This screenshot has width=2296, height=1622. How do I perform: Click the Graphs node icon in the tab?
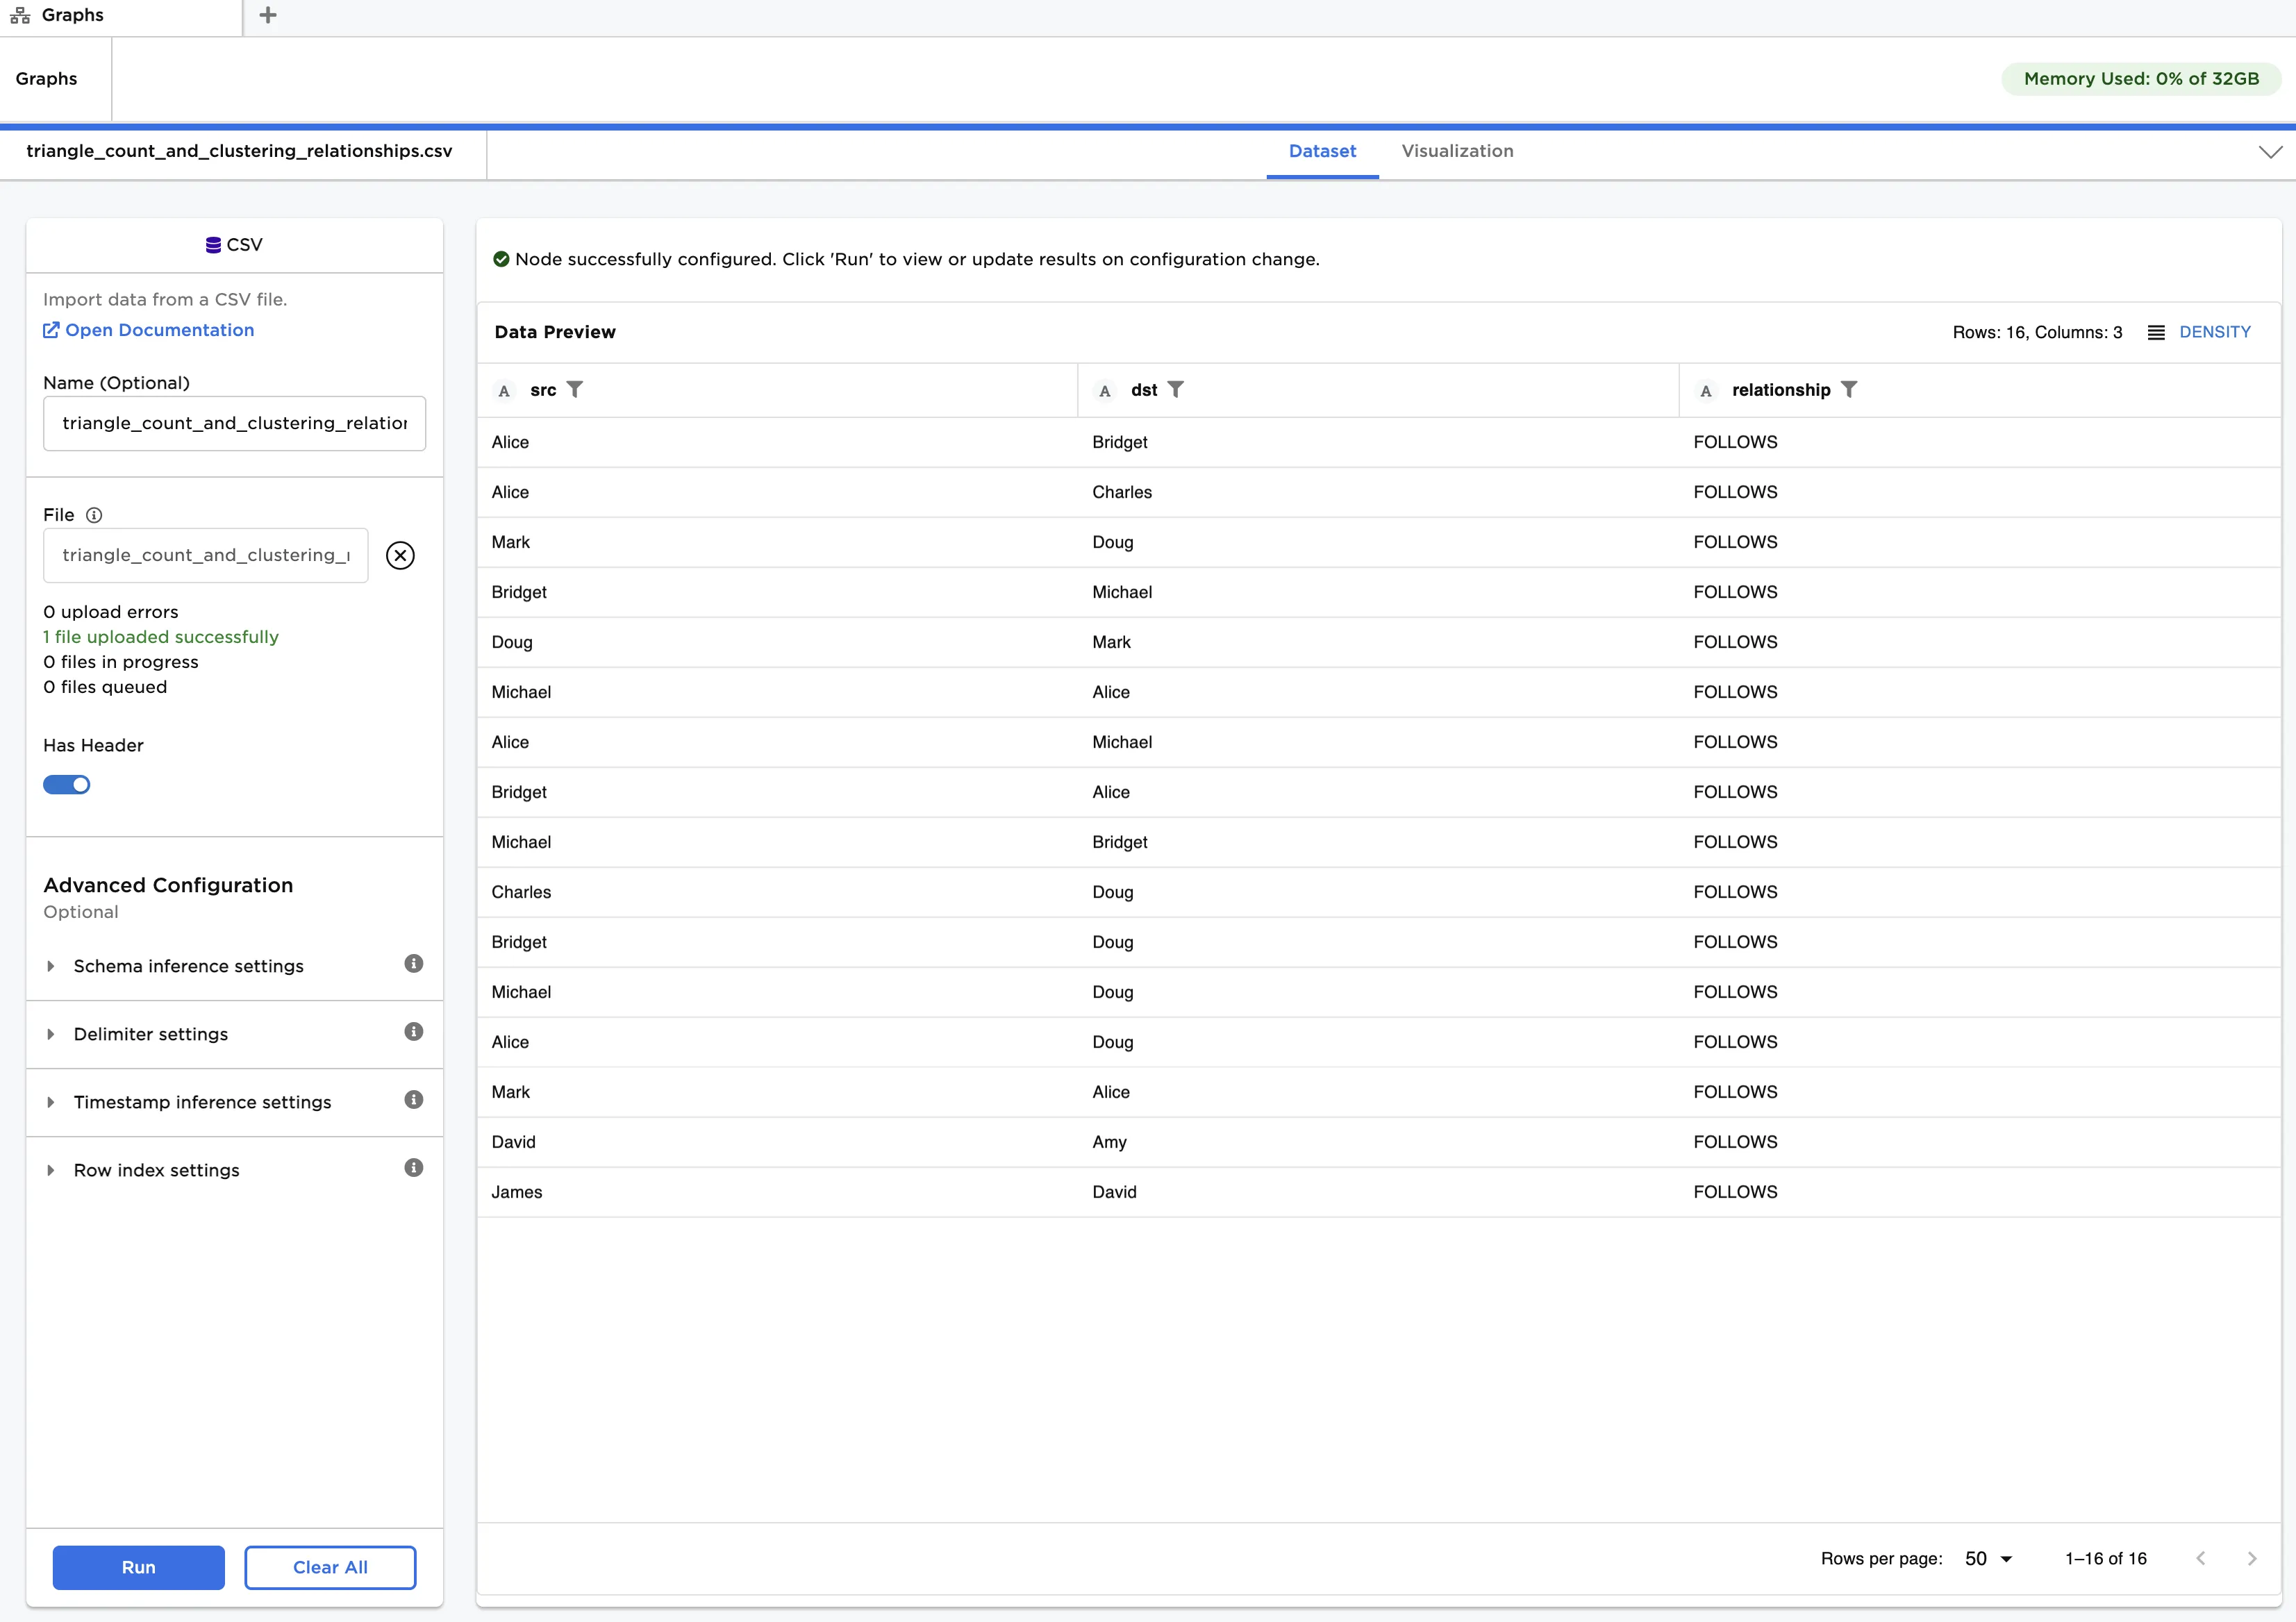coord(19,15)
